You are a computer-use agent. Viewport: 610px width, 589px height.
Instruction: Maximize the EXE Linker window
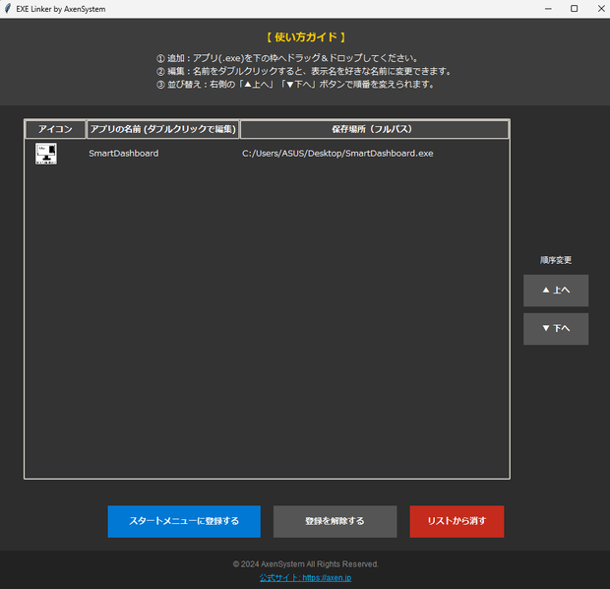coord(574,9)
